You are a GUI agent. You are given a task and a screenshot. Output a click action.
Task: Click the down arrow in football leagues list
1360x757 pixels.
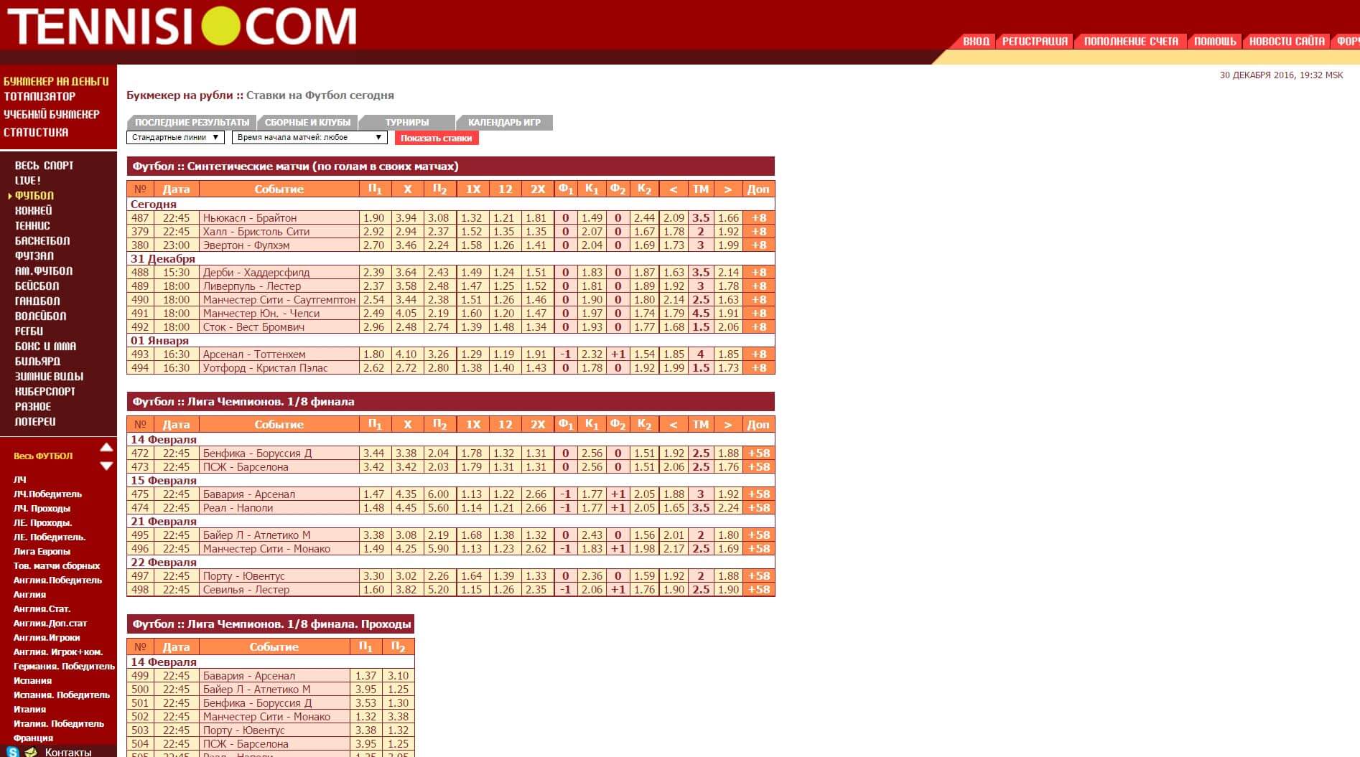pyautogui.click(x=106, y=466)
